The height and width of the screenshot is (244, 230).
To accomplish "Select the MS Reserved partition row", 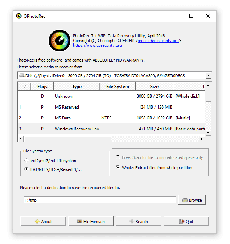I will (x=111, y=107).
